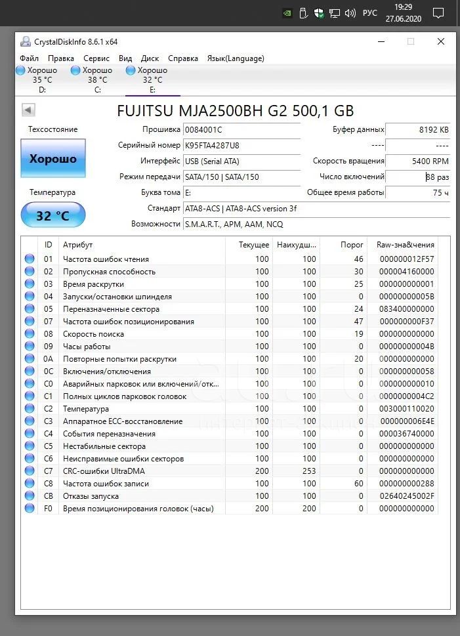Click the Буква тома field E:
This screenshot has height=636, width=460.
click(x=241, y=193)
